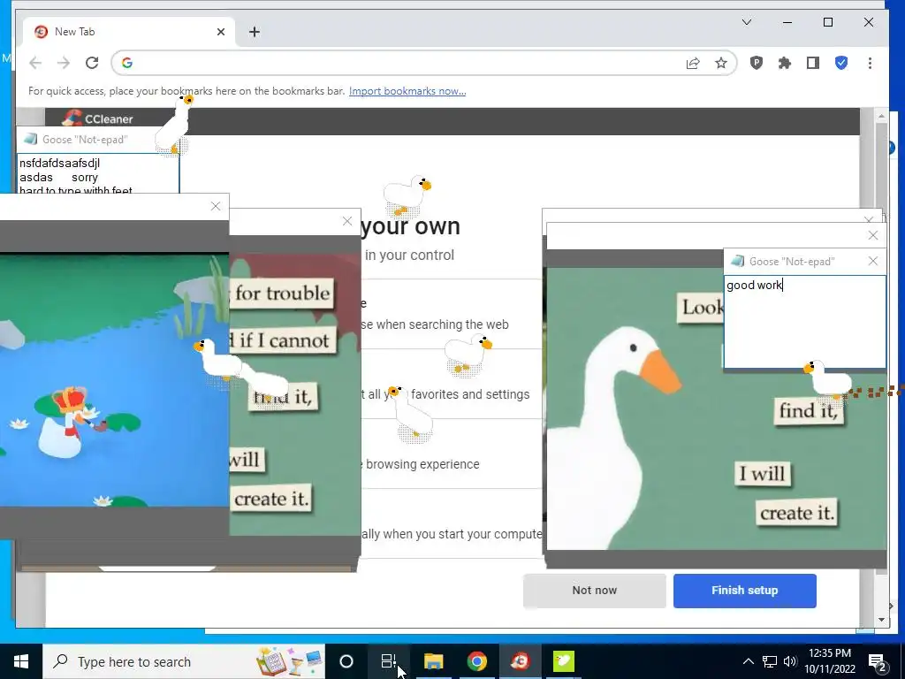Close the pond goose image popup
The width and height of the screenshot is (905, 679).
tap(216, 206)
